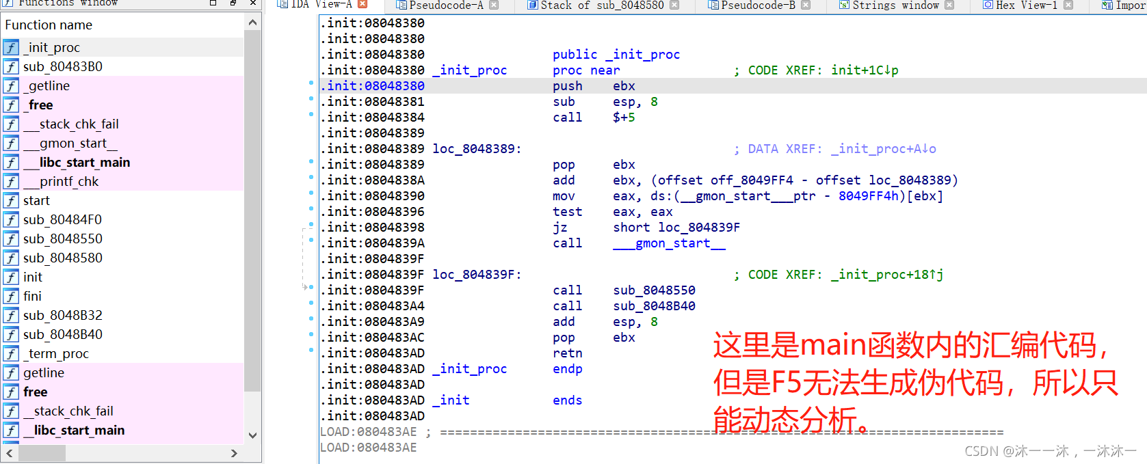Click the IDA View-A tab icon
This screenshot has height=464, width=1147.
282,4
